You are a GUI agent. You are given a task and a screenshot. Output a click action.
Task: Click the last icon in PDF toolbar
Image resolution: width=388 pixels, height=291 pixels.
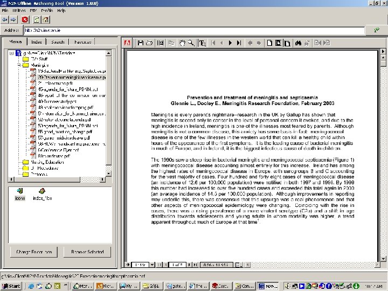(x=327, y=43)
